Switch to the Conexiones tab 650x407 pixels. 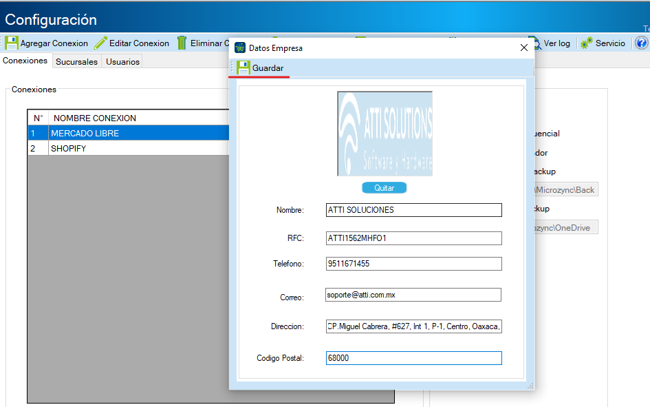point(25,61)
